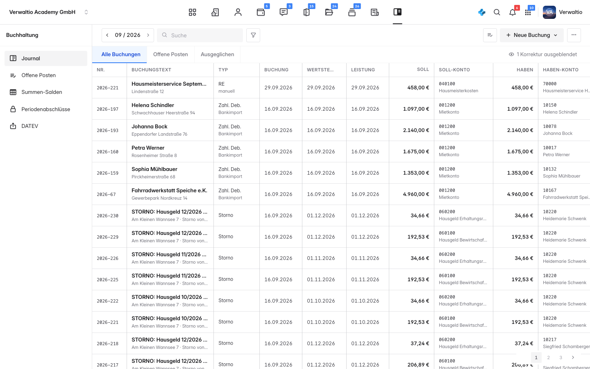Go to previous month arrow
The image size is (590, 369).
(107, 35)
